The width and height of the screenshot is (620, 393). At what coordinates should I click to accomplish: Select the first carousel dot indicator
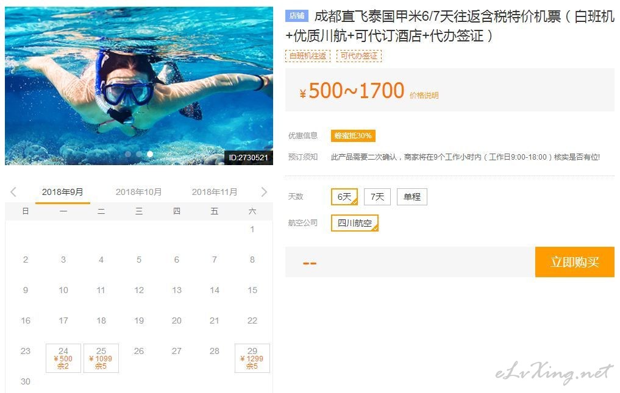pyautogui.click(x=128, y=154)
